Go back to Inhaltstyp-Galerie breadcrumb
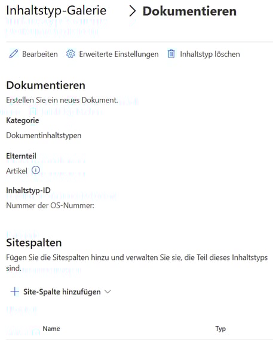This screenshot has width=273, height=343. tap(56, 11)
